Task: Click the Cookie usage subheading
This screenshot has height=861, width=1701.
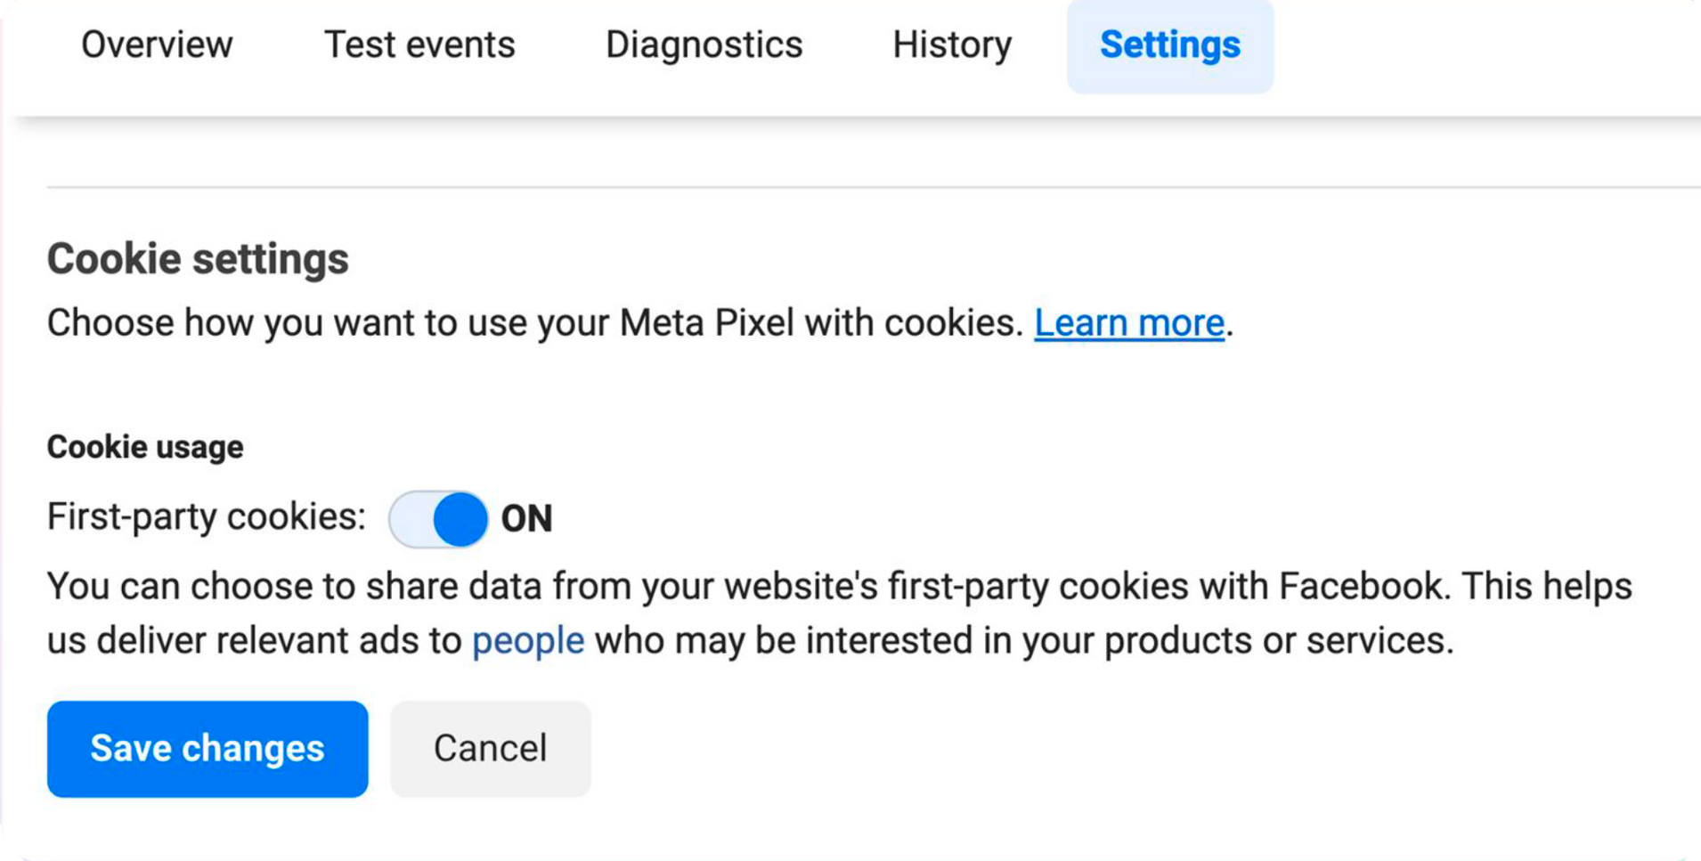Action: (145, 447)
